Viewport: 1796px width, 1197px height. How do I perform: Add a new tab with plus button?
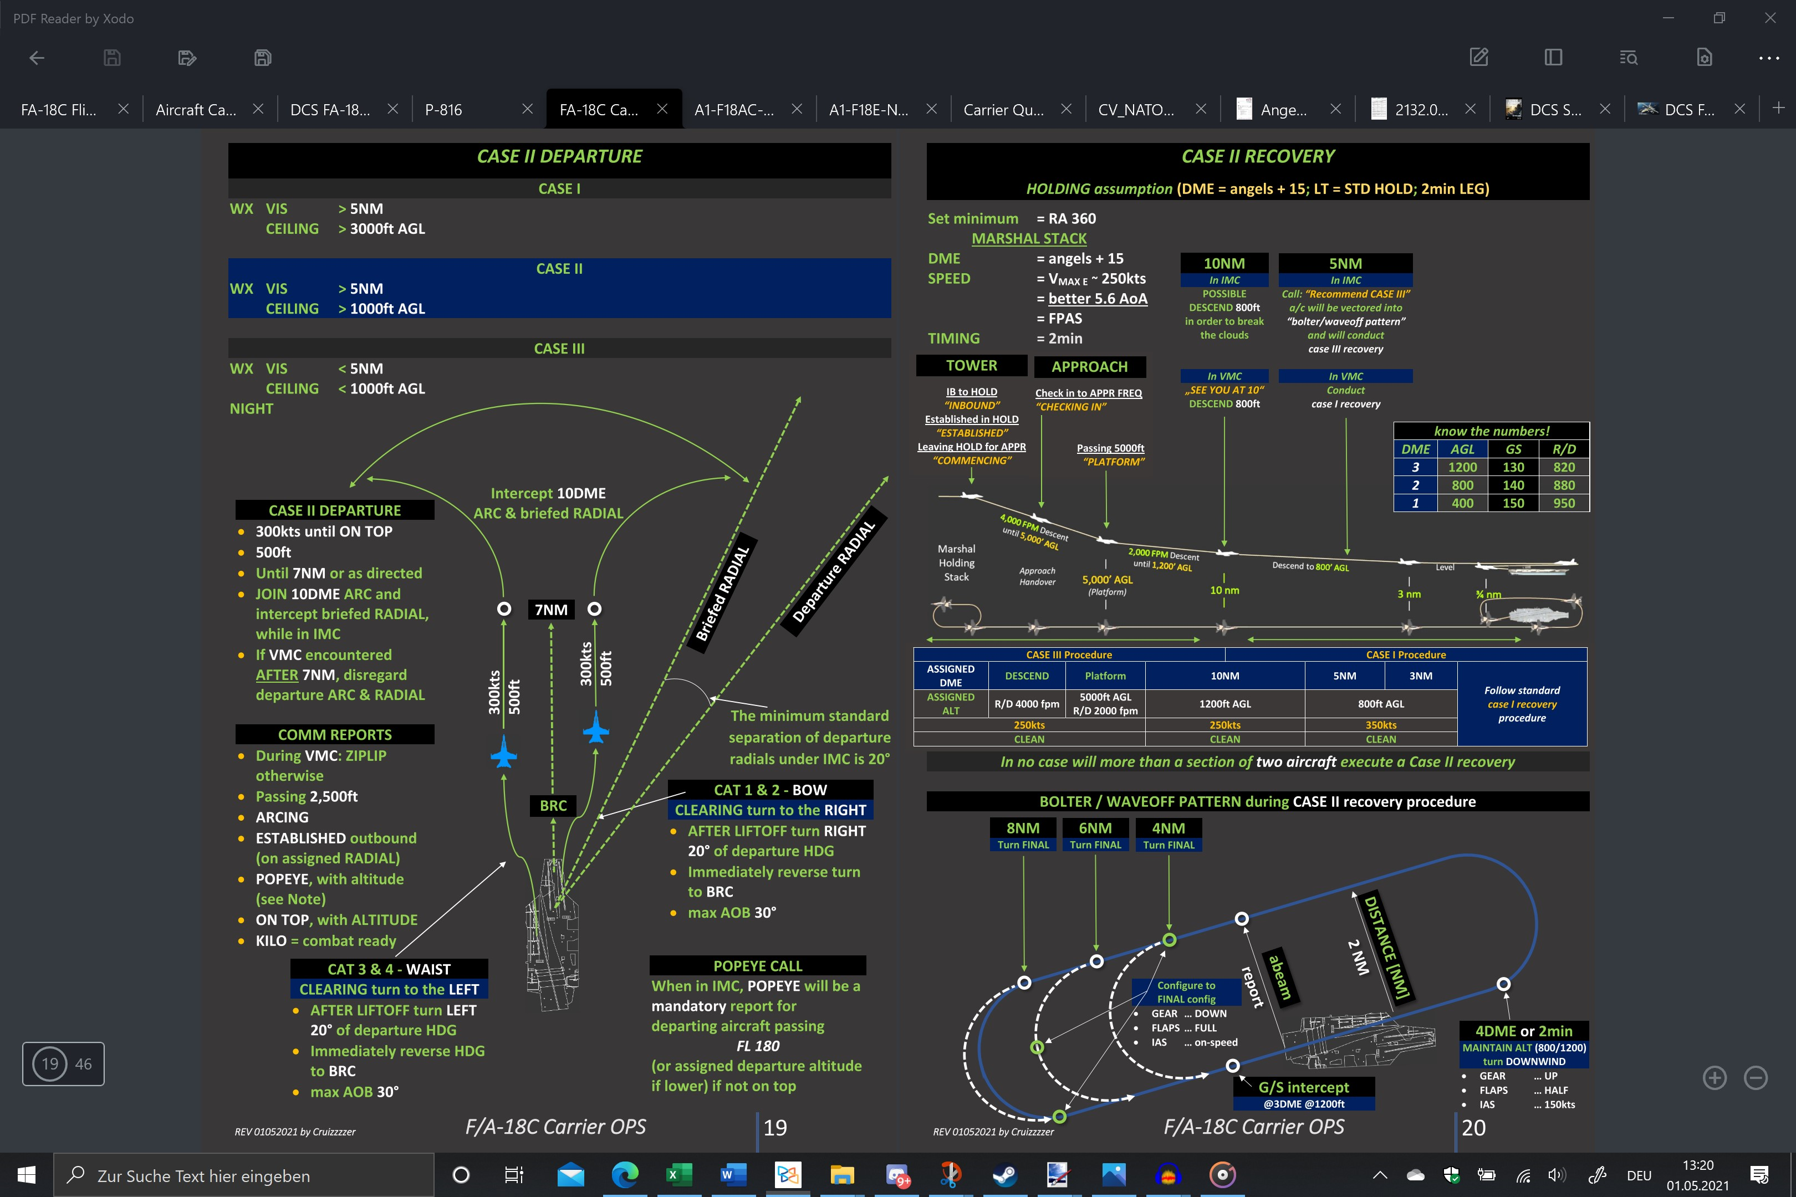pos(1778,108)
